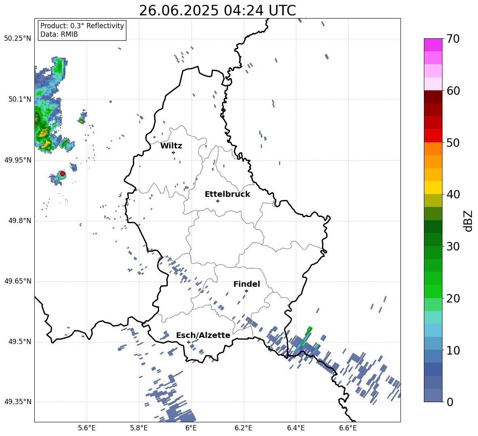Click the 5.8°E longitude label
Viewport: 478px width, 436px height.
tap(139, 428)
